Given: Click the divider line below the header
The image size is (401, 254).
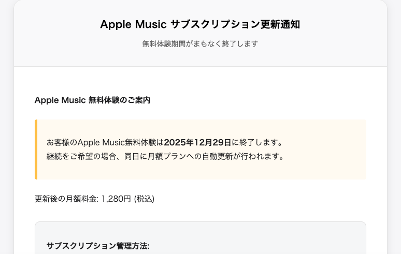Looking at the screenshot, I should point(200,66).
